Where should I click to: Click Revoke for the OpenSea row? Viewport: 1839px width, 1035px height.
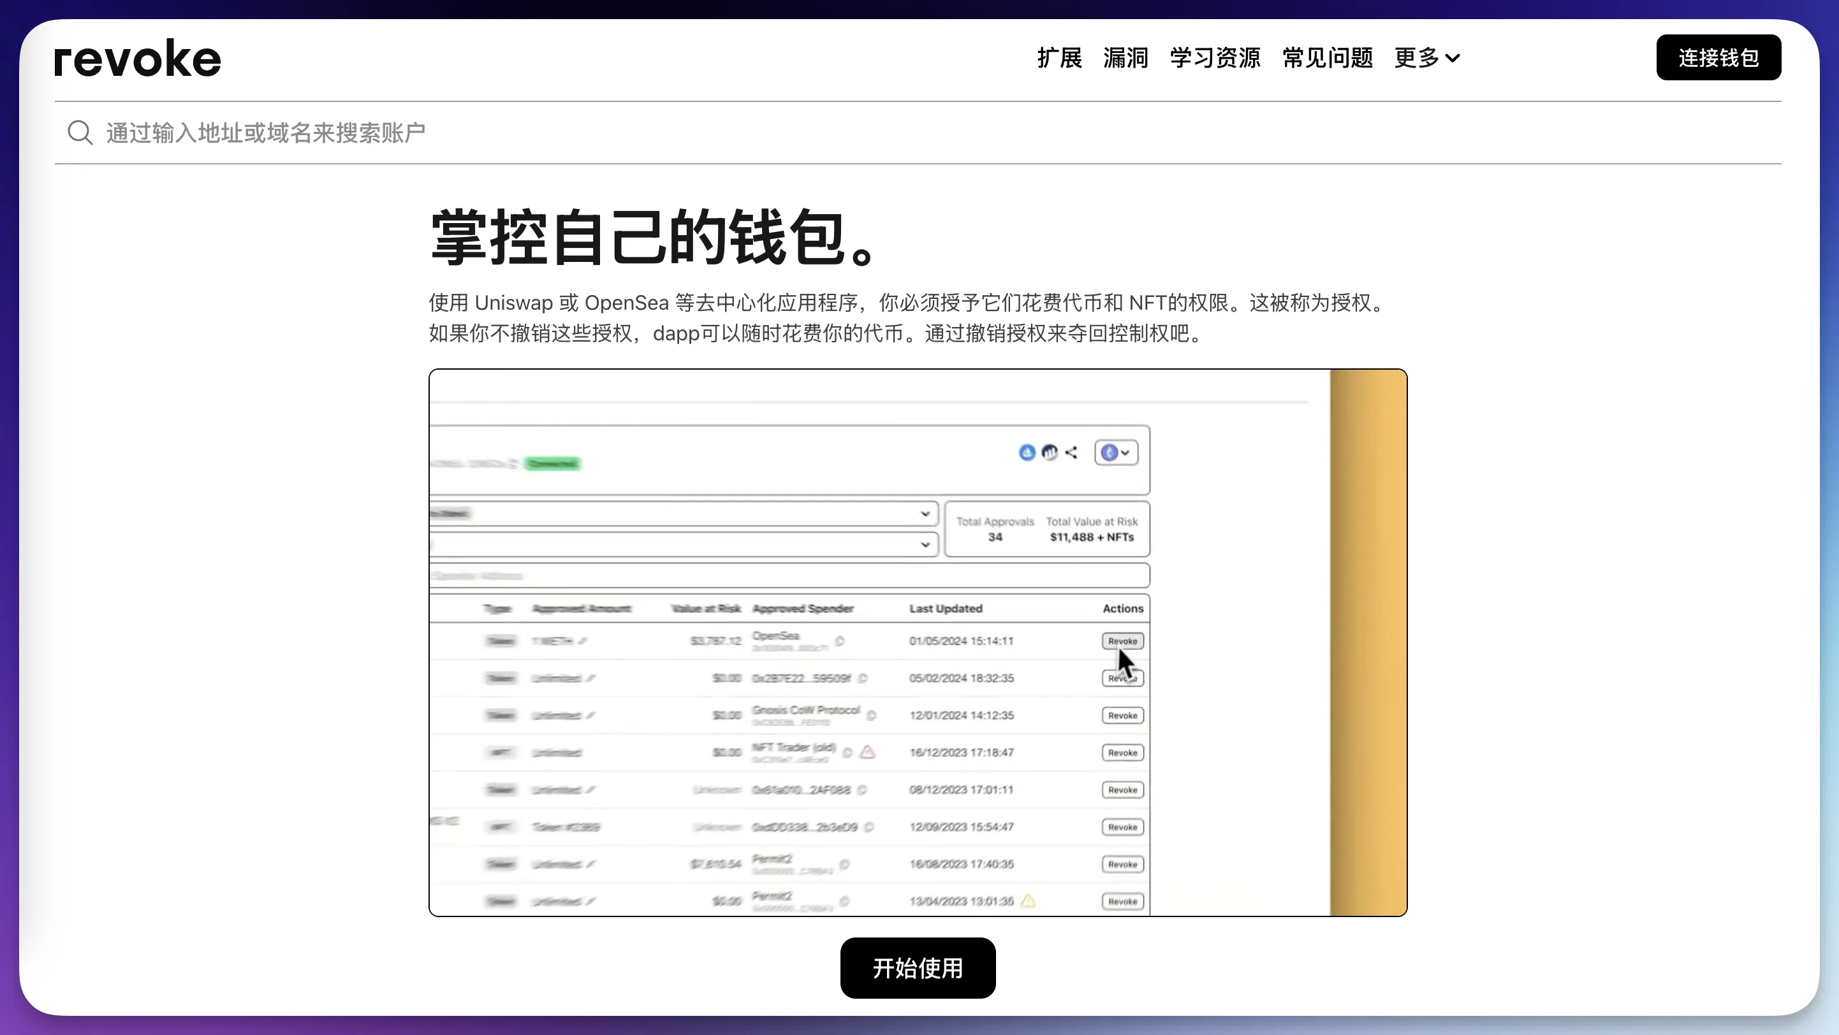coord(1122,641)
